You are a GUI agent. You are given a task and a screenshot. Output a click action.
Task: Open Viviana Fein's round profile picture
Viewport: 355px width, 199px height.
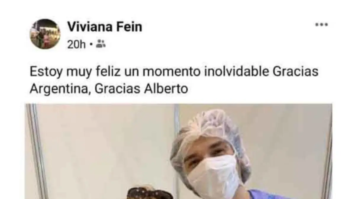coord(45,34)
